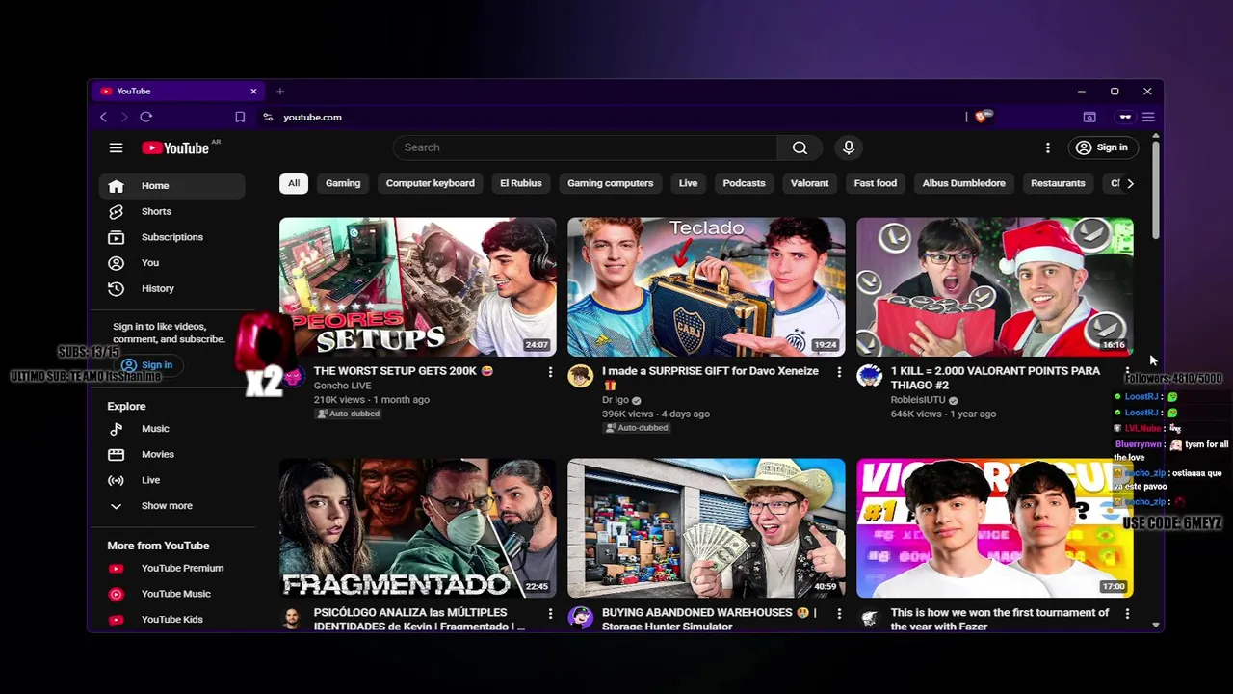
Task: Open the You section in the sidebar
Action: coord(171,262)
